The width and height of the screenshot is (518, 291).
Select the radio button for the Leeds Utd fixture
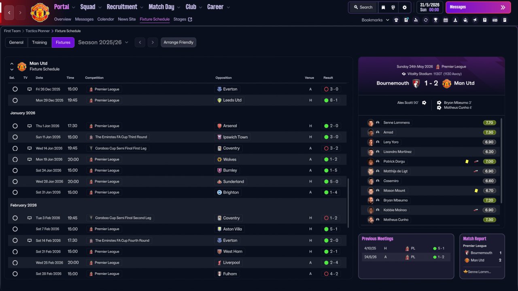[x=15, y=100]
